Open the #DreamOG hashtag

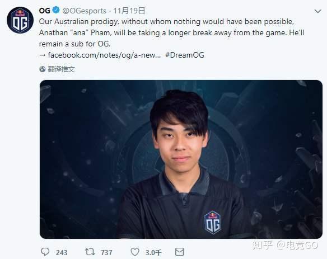coord(185,55)
